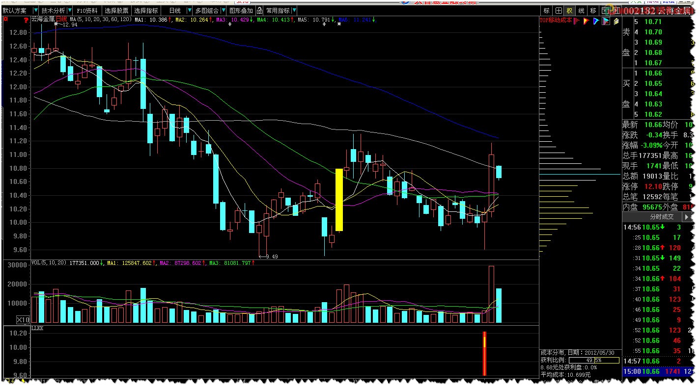Click the 15:00 highlighted trade row
The image size is (700, 388).
(658, 371)
